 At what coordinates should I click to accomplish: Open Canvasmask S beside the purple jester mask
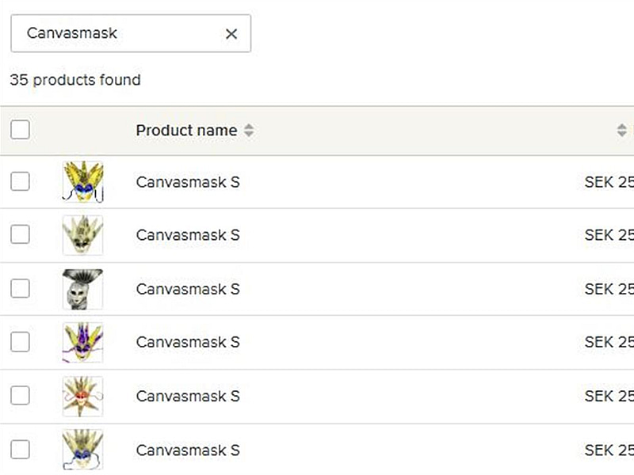pyautogui.click(x=188, y=342)
